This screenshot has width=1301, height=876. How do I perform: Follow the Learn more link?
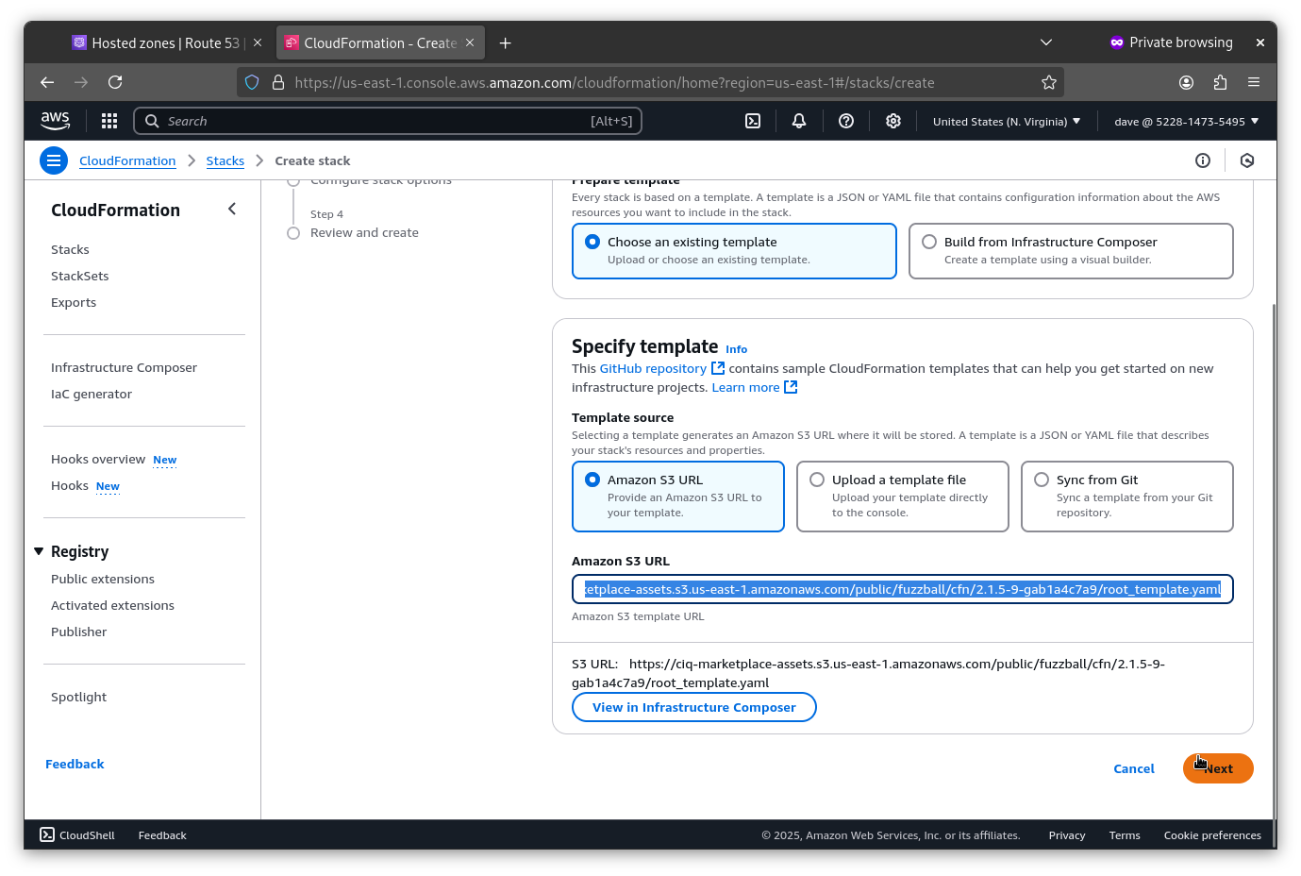[x=754, y=387]
